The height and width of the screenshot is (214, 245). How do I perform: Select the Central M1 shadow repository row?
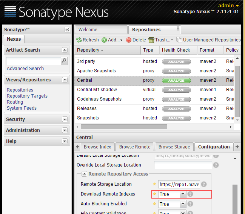[154, 90]
